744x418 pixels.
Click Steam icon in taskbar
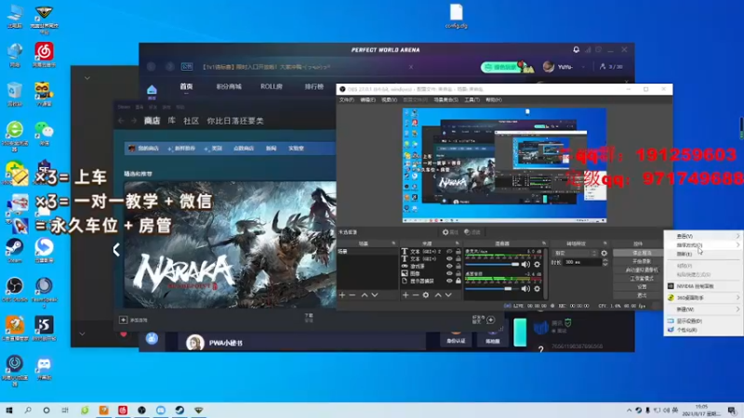[179, 410]
